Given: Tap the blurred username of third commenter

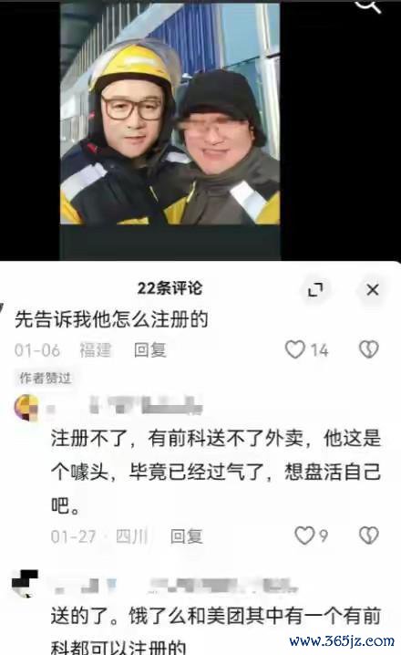Looking at the screenshot, I should [x=175, y=585].
